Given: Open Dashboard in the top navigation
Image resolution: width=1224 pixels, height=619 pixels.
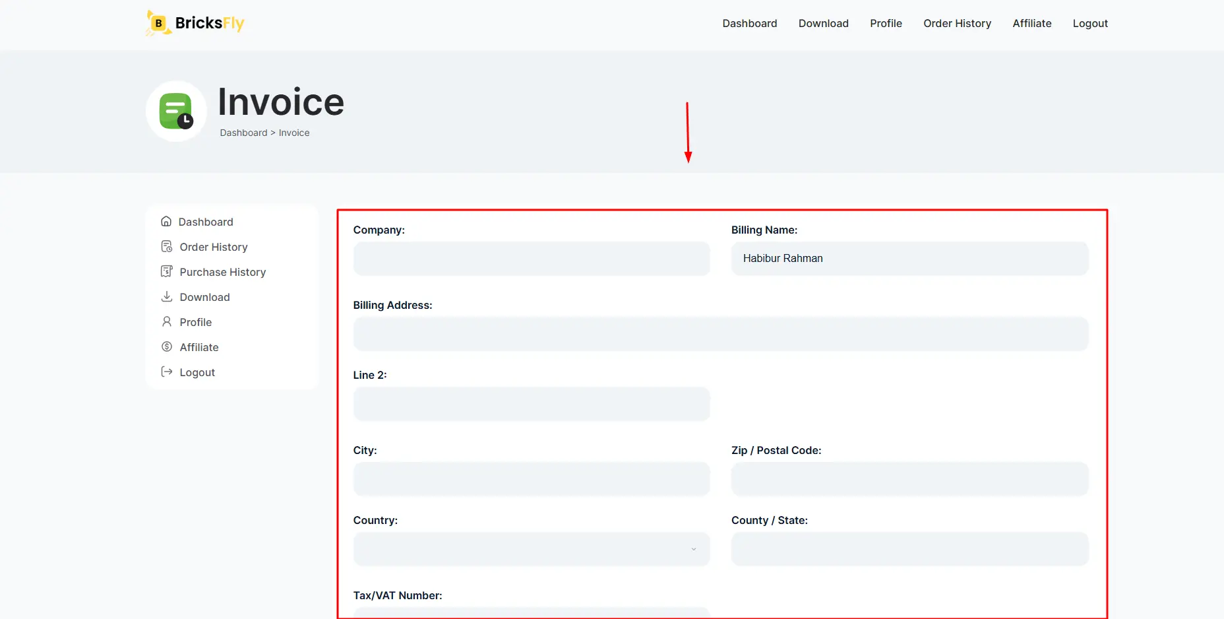Looking at the screenshot, I should click(x=750, y=23).
